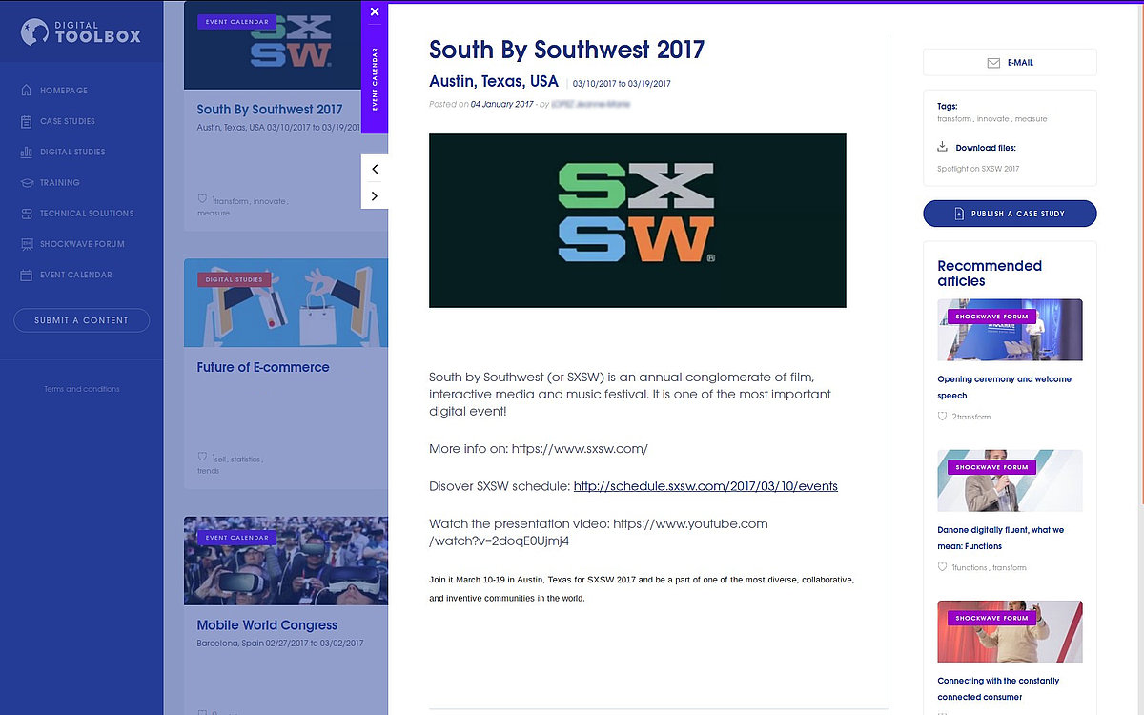
Task: Click the '03/10/2017 to 03/19/2017' article date range
Action: (x=622, y=84)
